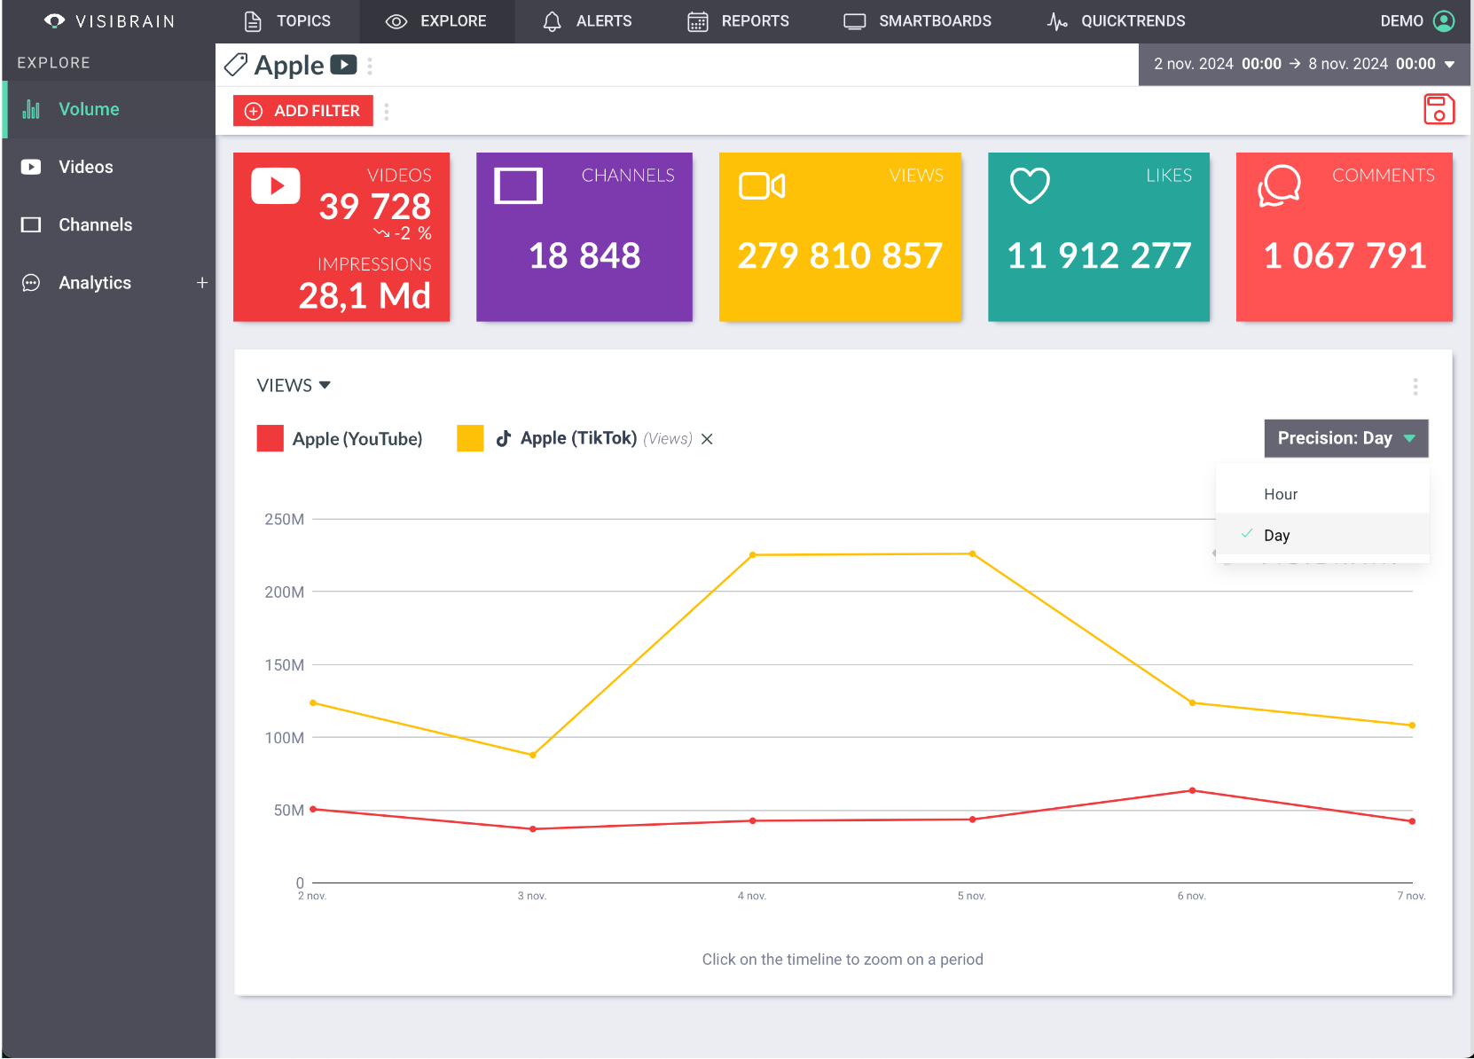
Task: Open the VIEWS metric dropdown
Action: [x=294, y=386]
